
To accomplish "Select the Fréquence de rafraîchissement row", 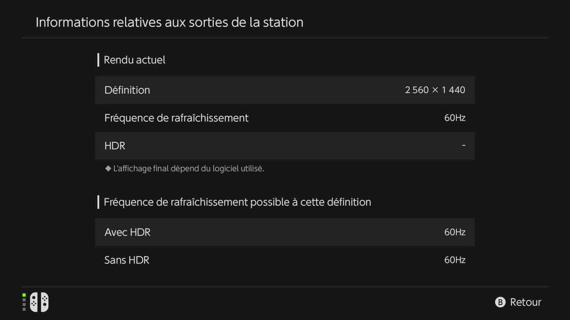I will point(285,118).
